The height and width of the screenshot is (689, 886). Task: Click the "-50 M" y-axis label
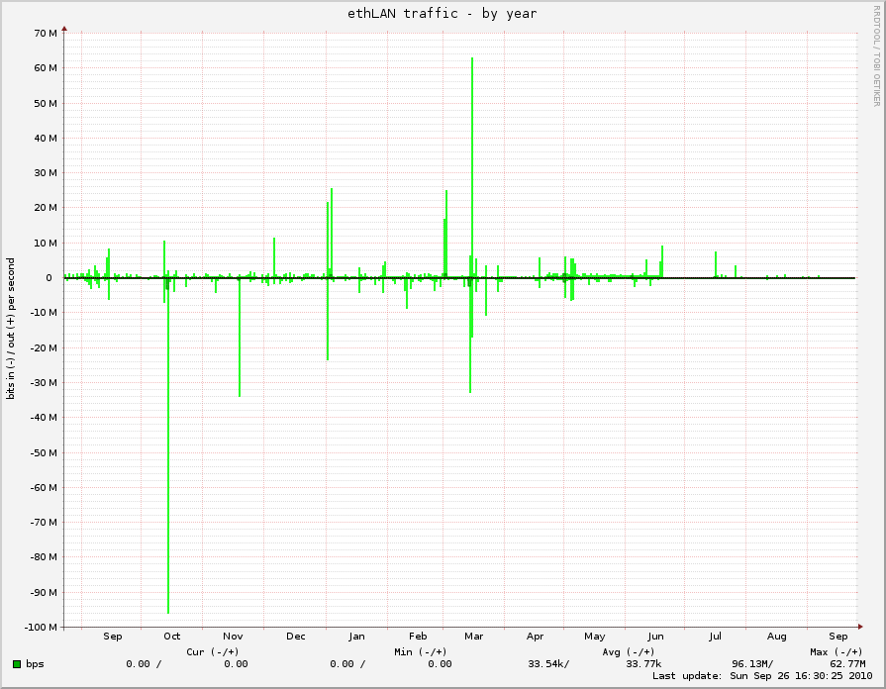44,452
